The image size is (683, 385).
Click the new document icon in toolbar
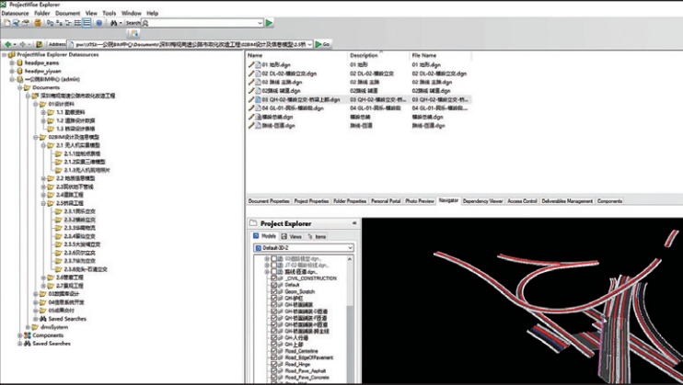pyautogui.click(x=6, y=23)
